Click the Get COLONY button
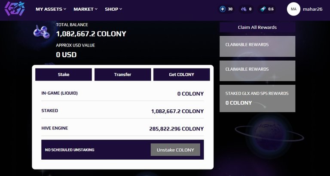 182,74
